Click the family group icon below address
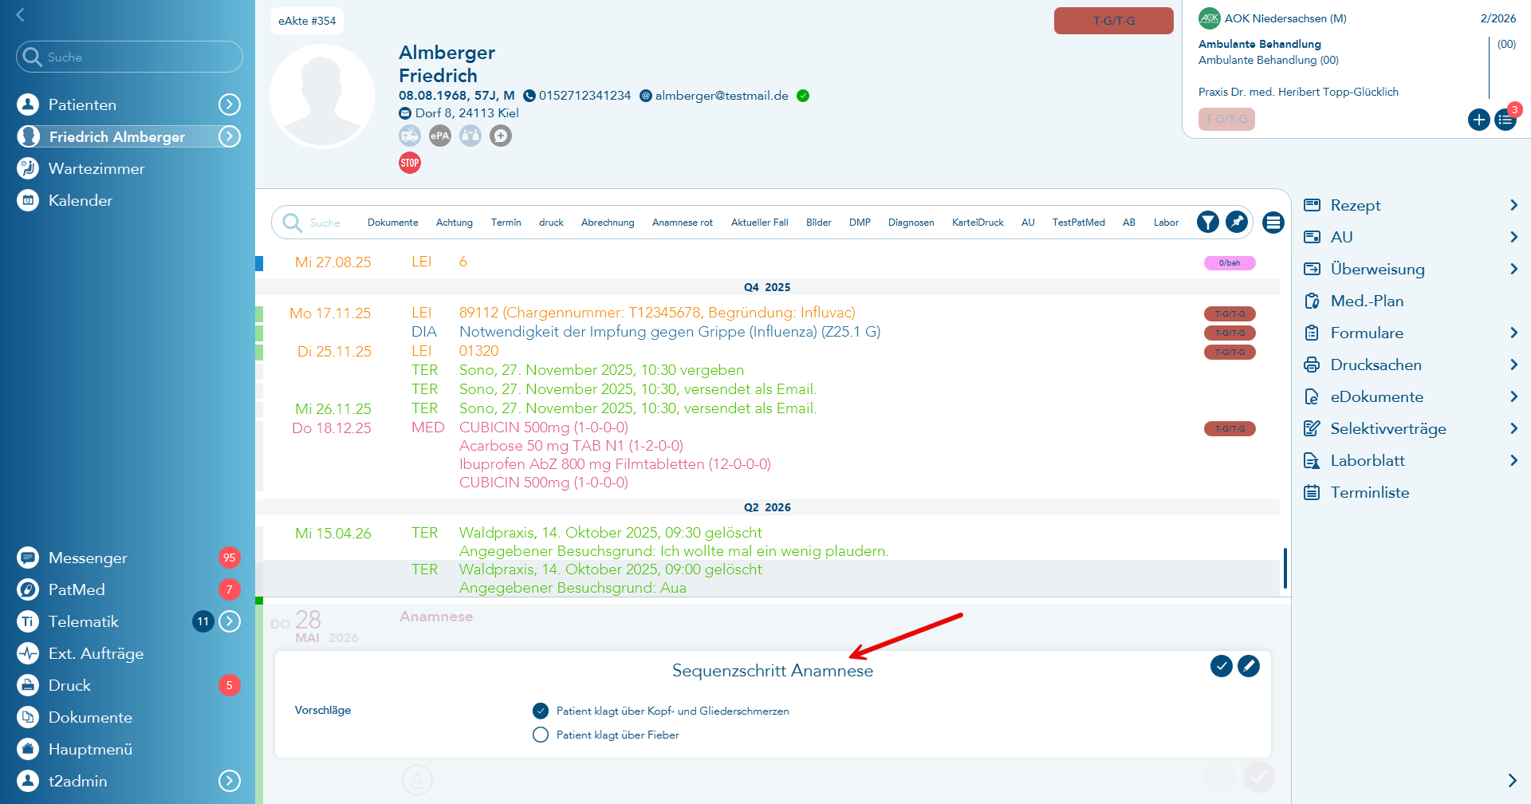1531x804 pixels. [x=470, y=136]
